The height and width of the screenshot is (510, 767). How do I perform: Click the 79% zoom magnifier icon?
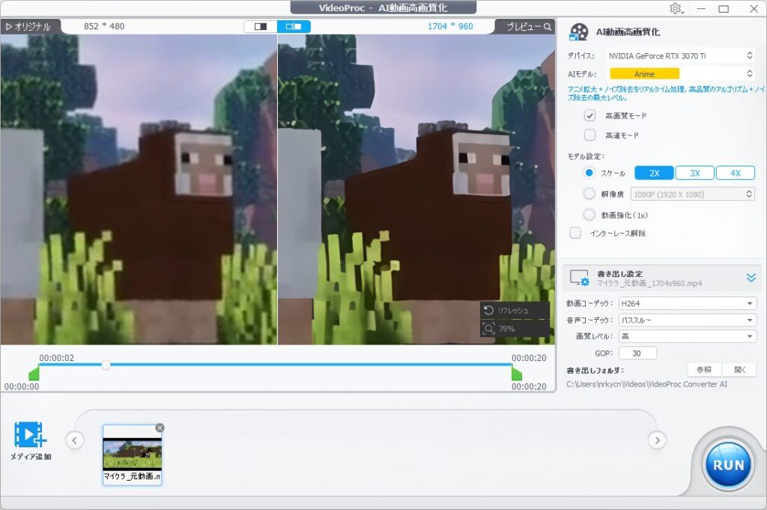pyautogui.click(x=488, y=329)
